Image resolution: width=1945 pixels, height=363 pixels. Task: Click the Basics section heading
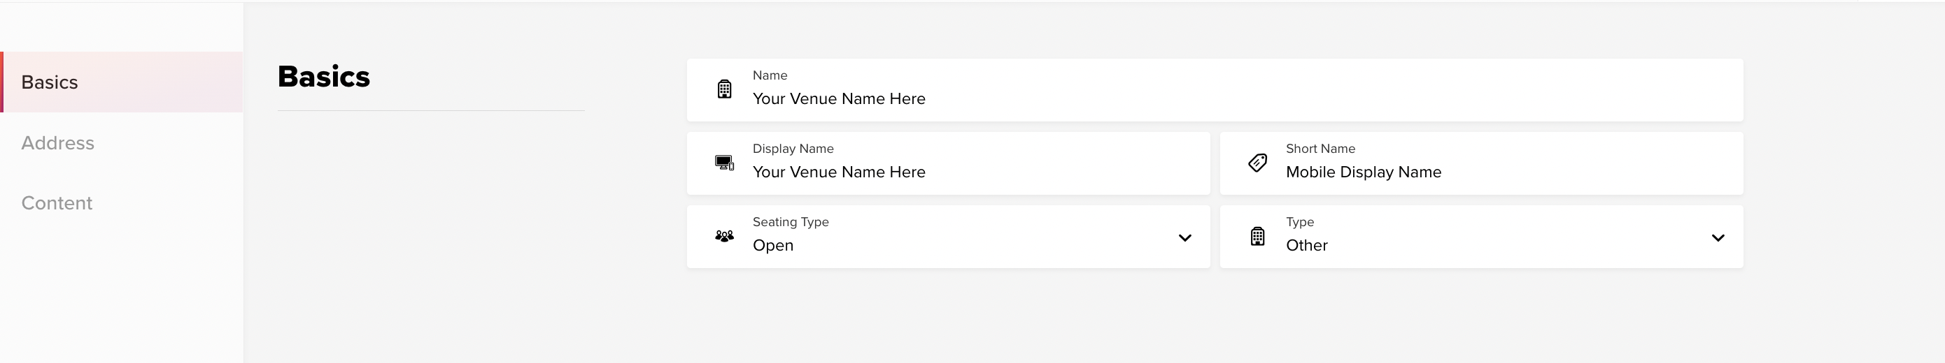point(324,77)
